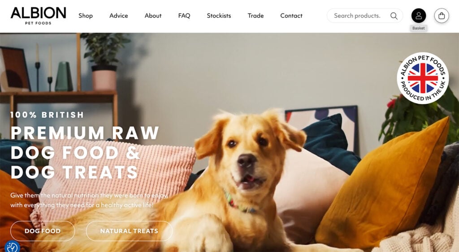Open the FAQ page
Screen dimensions: 459x252
(x=184, y=16)
